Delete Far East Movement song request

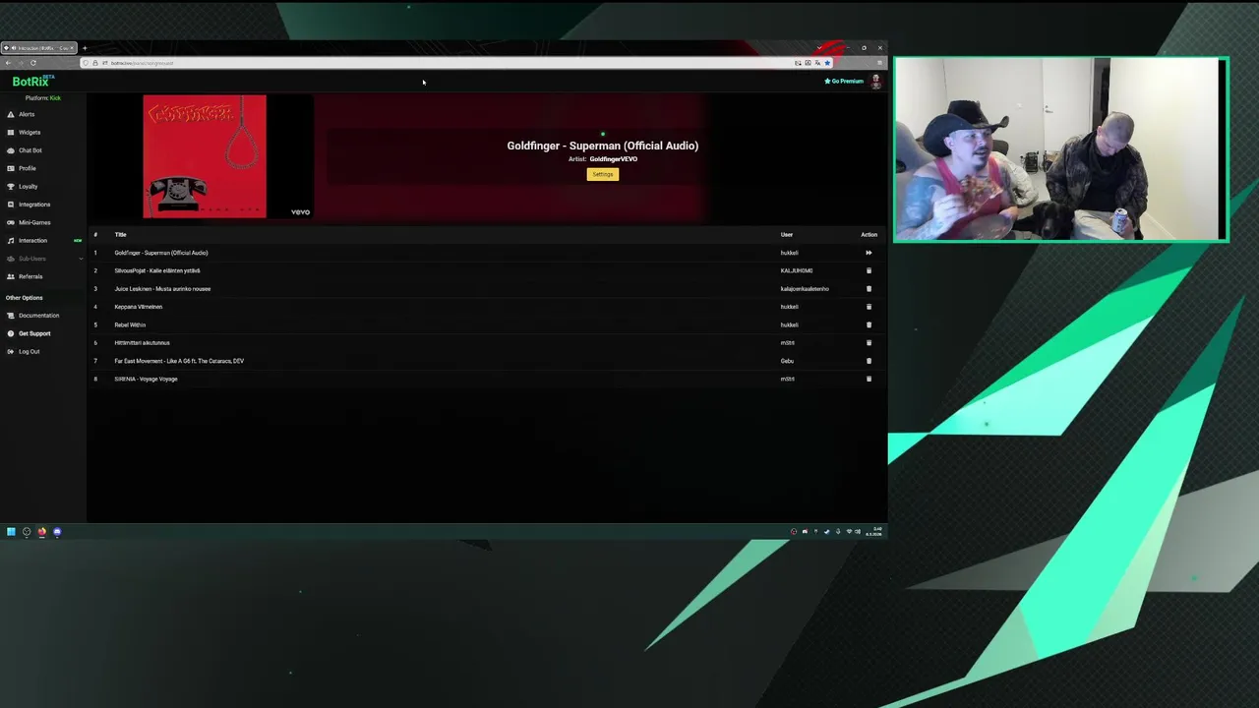[869, 361]
